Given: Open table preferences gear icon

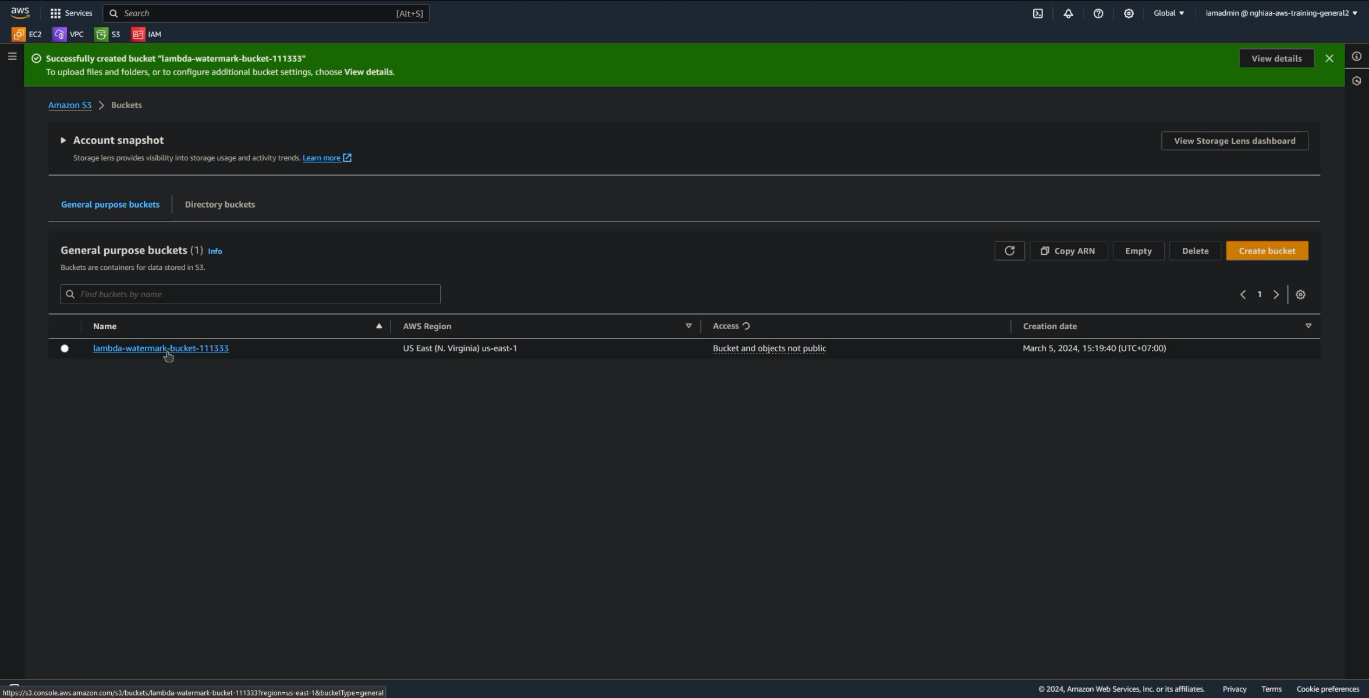Looking at the screenshot, I should click(x=1300, y=294).
